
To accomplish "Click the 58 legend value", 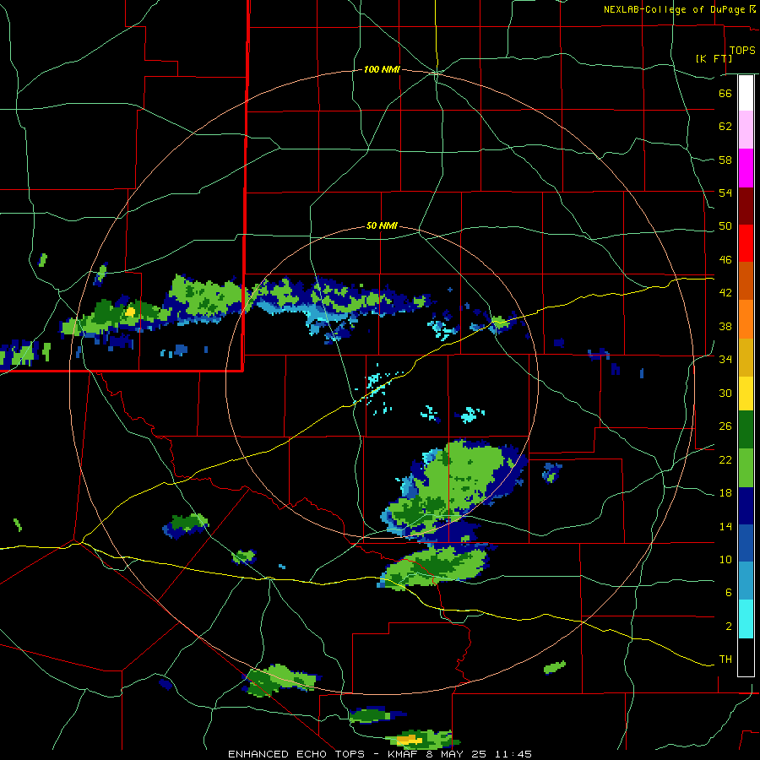I will pos(725,160).
